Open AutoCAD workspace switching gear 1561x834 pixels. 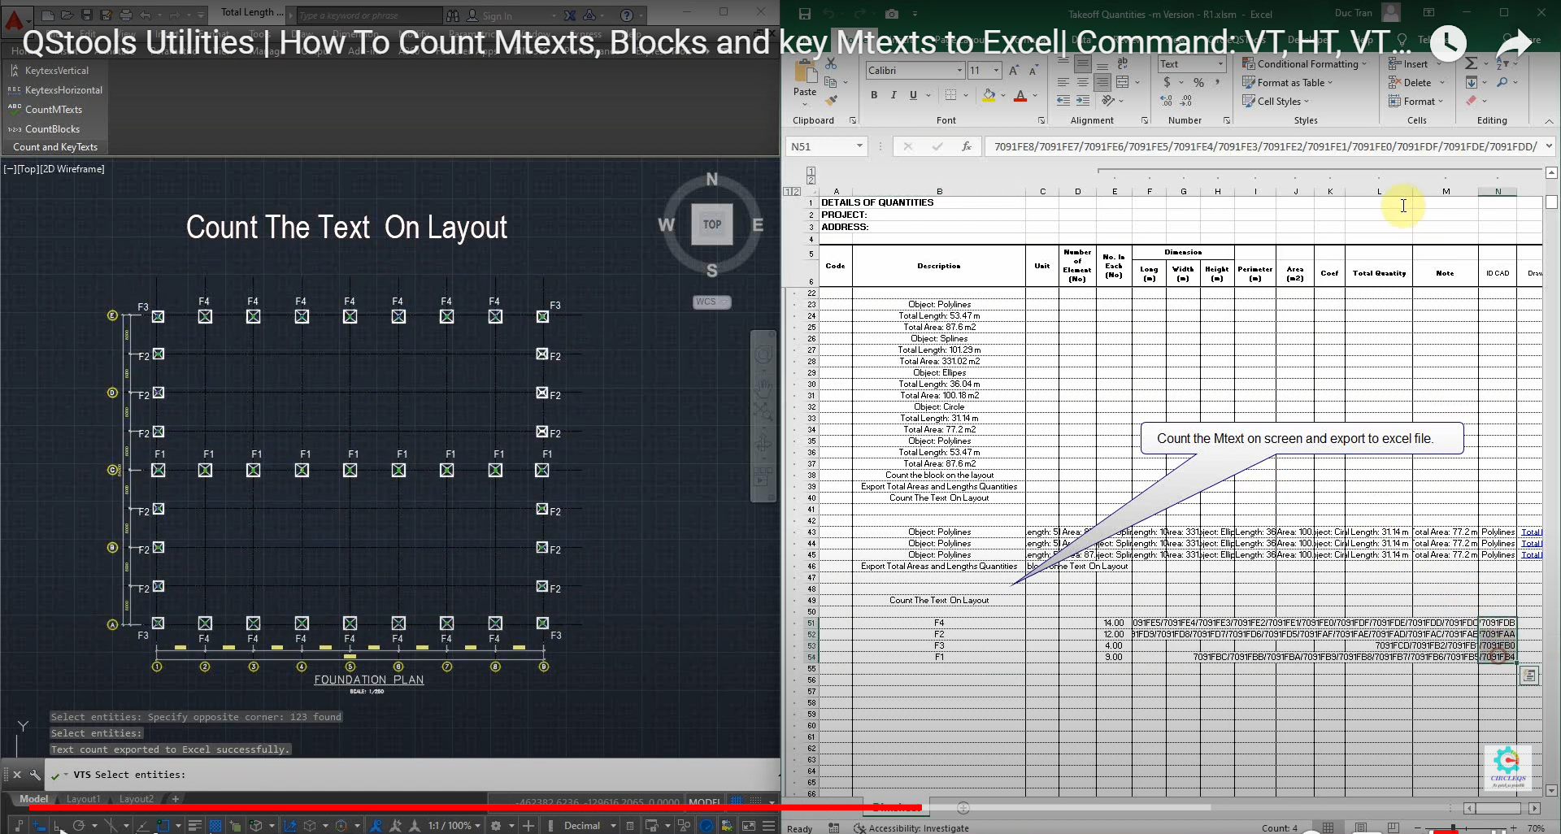point(496,826)
